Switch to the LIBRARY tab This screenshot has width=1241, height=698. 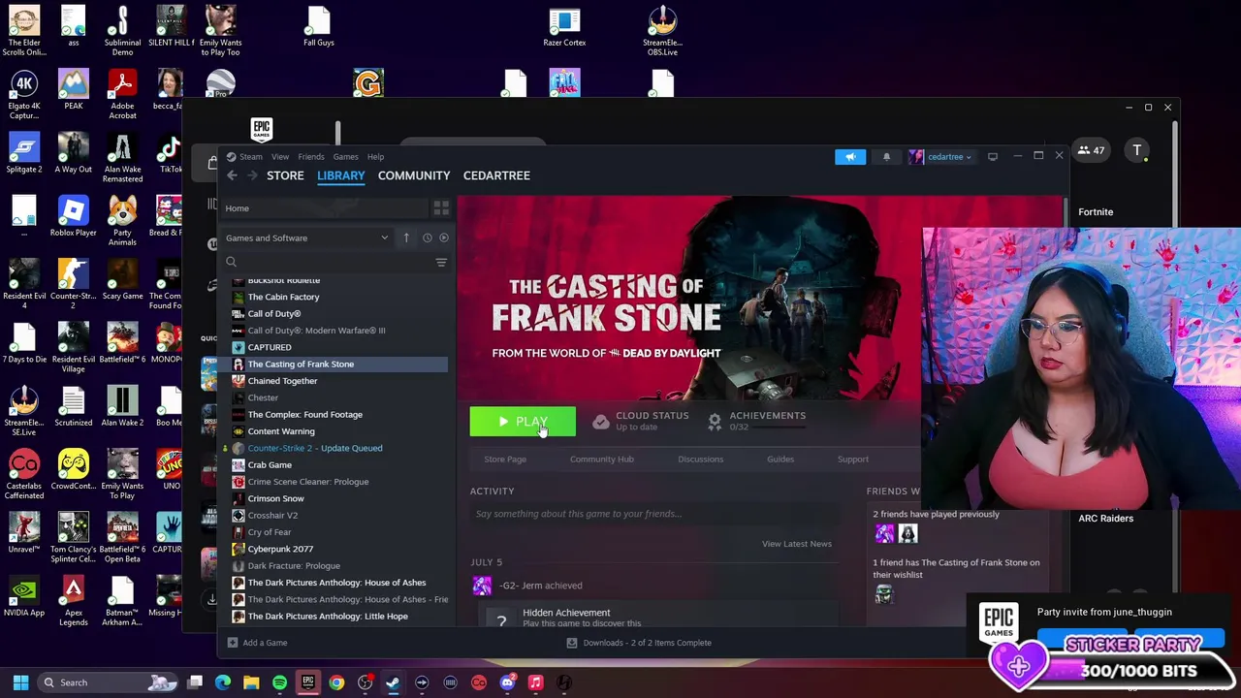tap(341, 175)
